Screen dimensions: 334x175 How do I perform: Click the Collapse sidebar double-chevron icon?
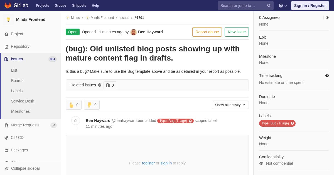pyautogui.click(x=7, y=169)
